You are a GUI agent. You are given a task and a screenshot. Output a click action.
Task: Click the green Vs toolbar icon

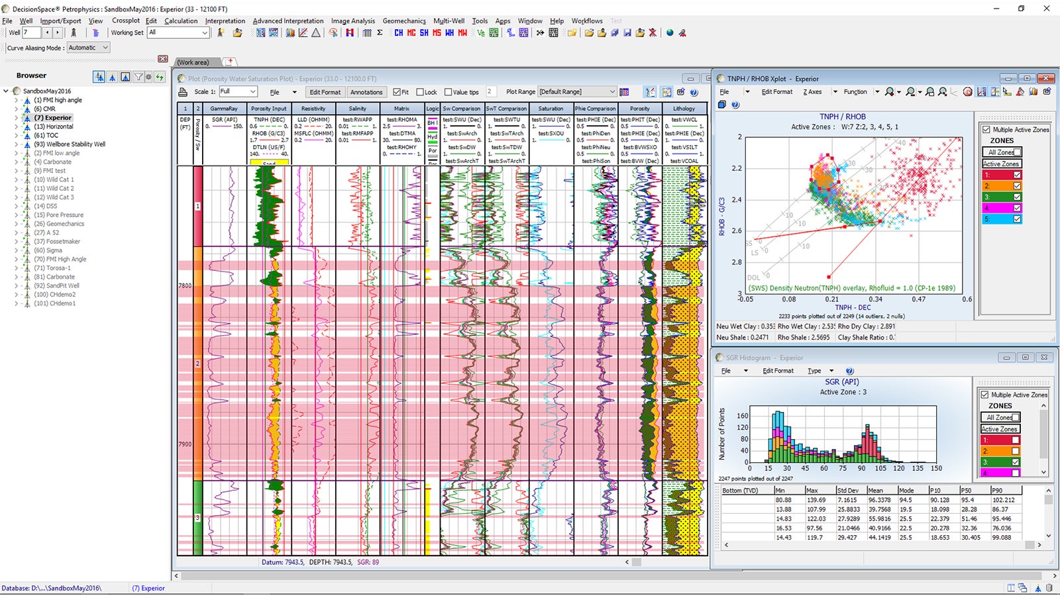pyautogui.click(x=481, y=32)
